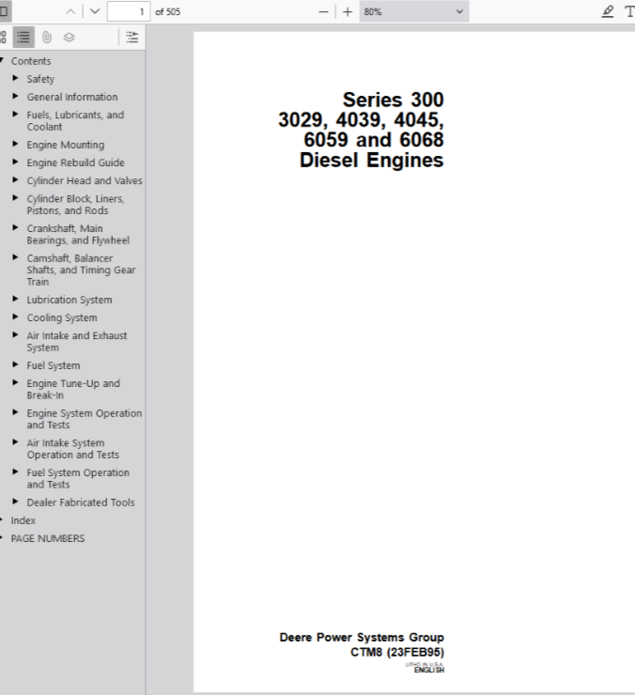This screenshot has width=635, height=695.
Task: Open Camshaft, Balancer Shafts, Timing Gear Train
Action: [x=81, y=270]
